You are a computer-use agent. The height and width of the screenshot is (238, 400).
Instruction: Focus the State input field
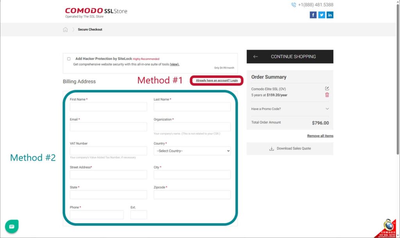[x=109, y=195]
